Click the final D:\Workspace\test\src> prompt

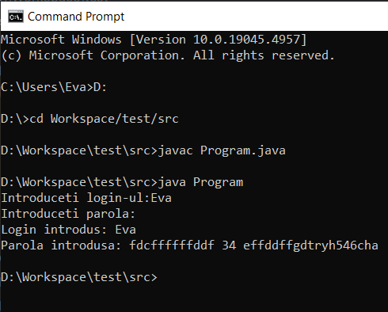(x=79, y=277)
